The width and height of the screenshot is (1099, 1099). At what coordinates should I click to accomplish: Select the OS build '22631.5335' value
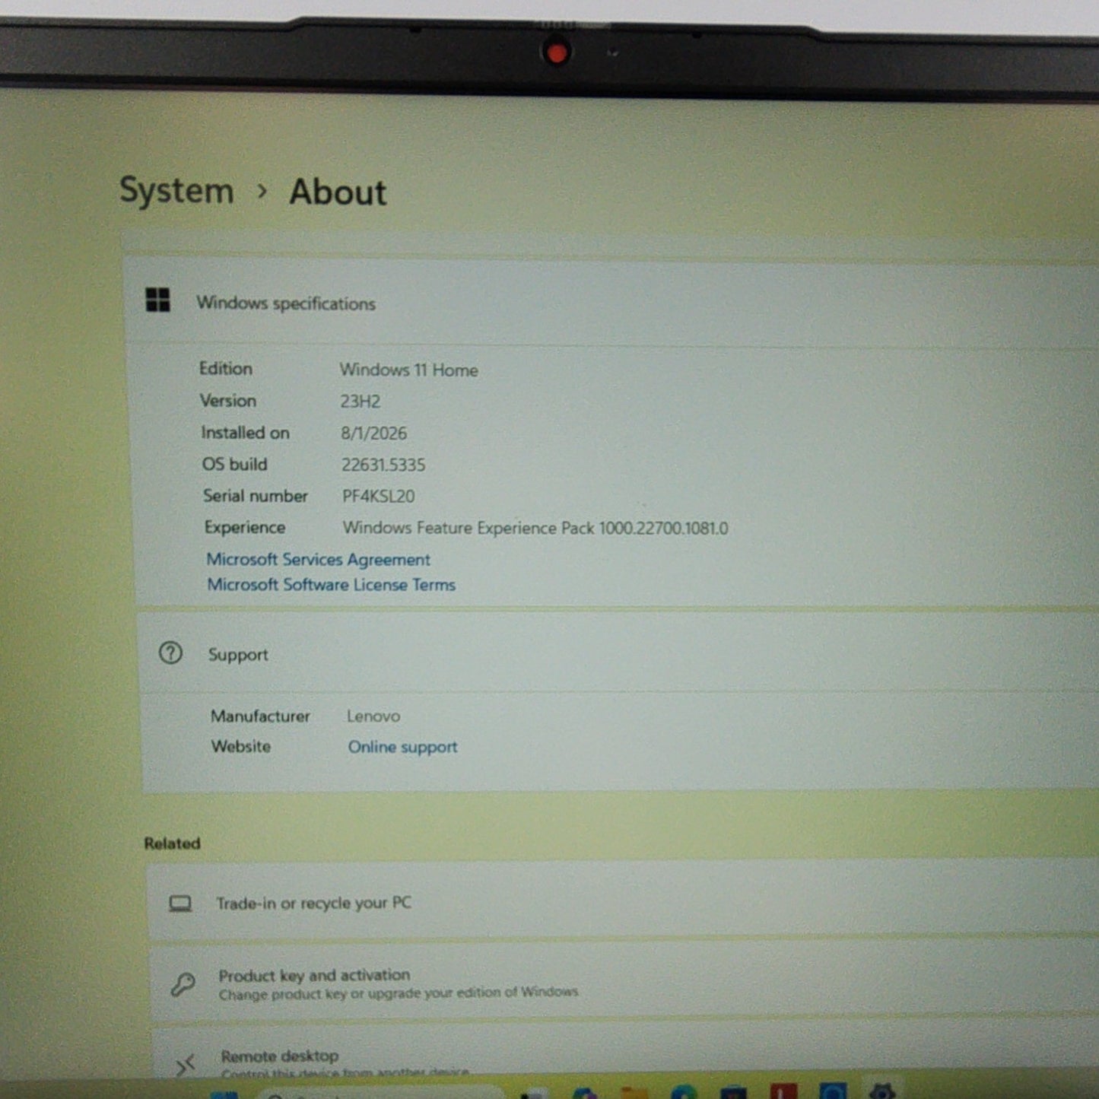click(383, 465)
